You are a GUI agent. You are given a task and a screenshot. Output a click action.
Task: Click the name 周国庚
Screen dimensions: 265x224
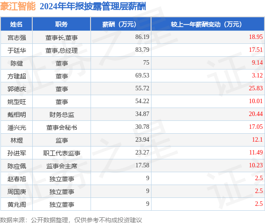point(17,192)
